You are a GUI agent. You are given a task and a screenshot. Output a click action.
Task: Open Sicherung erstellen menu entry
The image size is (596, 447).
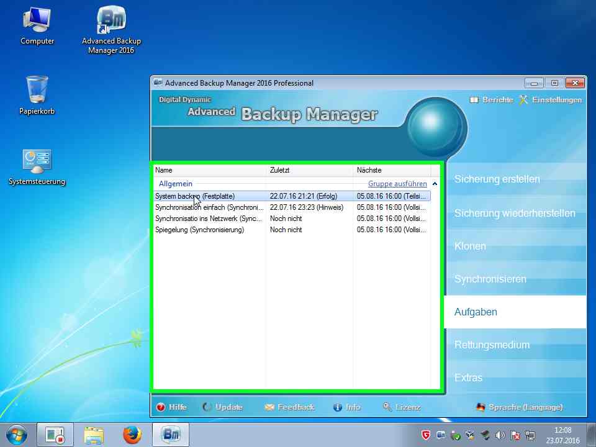point(515,179)
